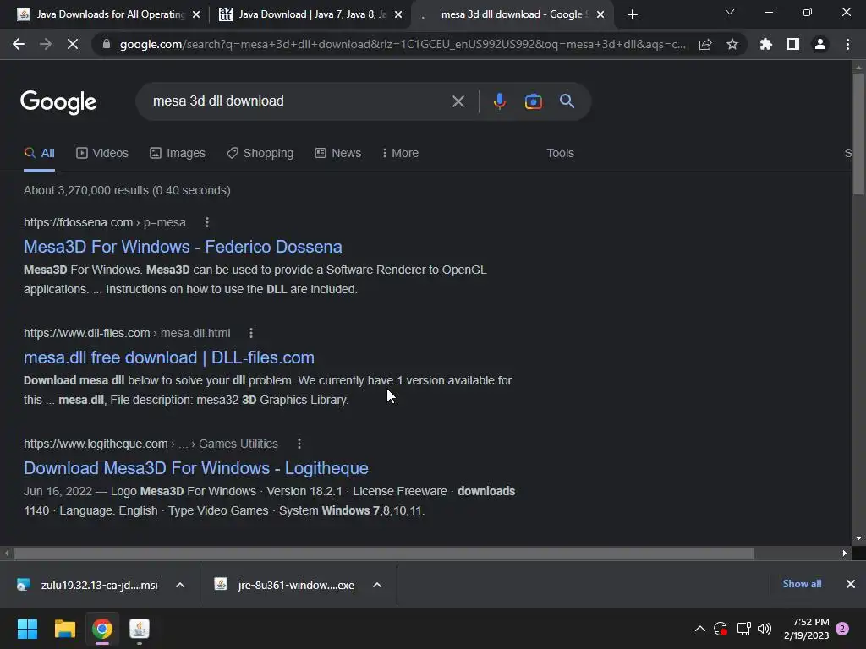The height and width of the screenshot is (649, 866).
Task: Open mesa.dll free download DLL-files.com link
Action: pos(169,357)
